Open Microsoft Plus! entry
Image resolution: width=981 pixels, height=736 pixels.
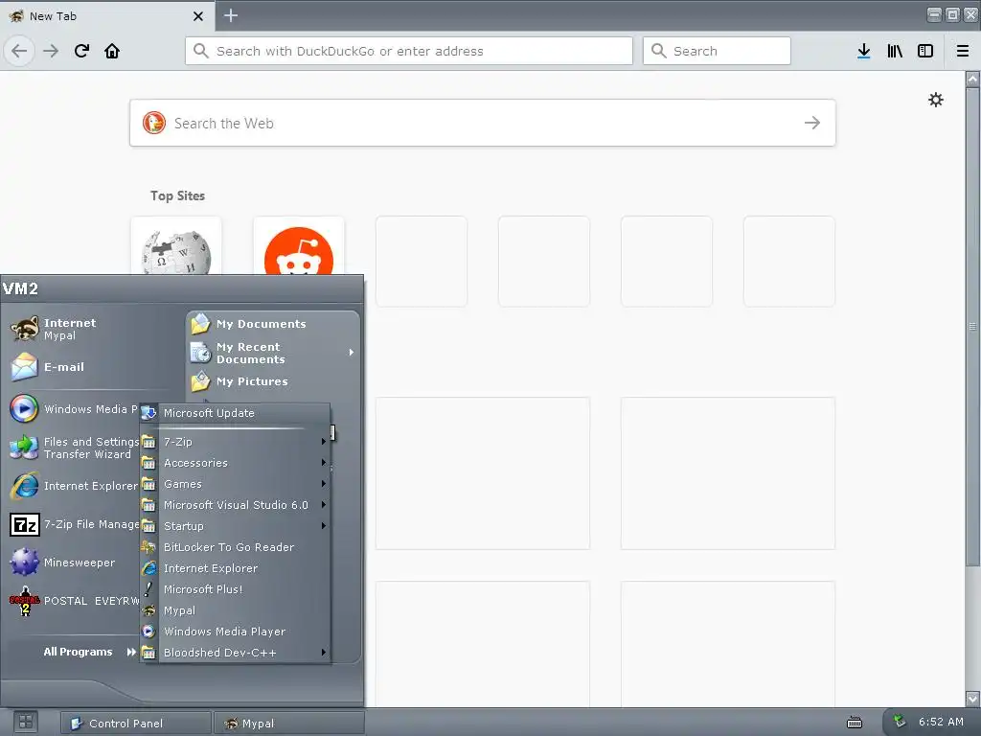[236, 589]
